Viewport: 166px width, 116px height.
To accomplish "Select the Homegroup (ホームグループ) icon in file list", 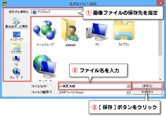I will click(45, 33).
